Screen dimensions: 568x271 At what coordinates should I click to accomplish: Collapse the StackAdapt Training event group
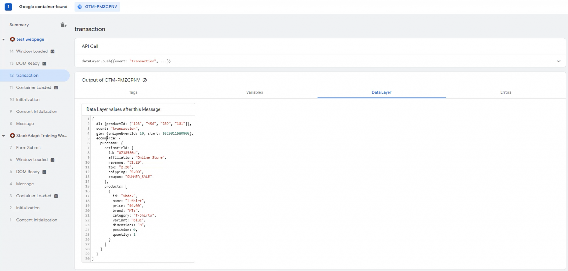click(4, 136)
